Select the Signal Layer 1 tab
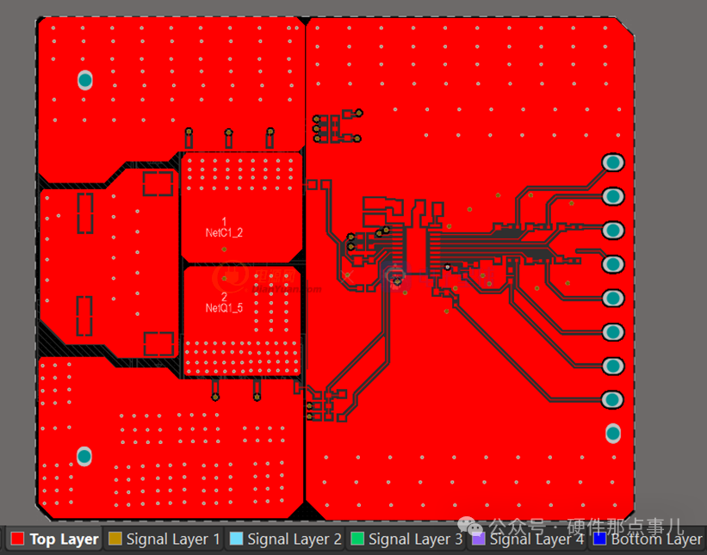The image size is (707, 555). [x=172, y=540]
